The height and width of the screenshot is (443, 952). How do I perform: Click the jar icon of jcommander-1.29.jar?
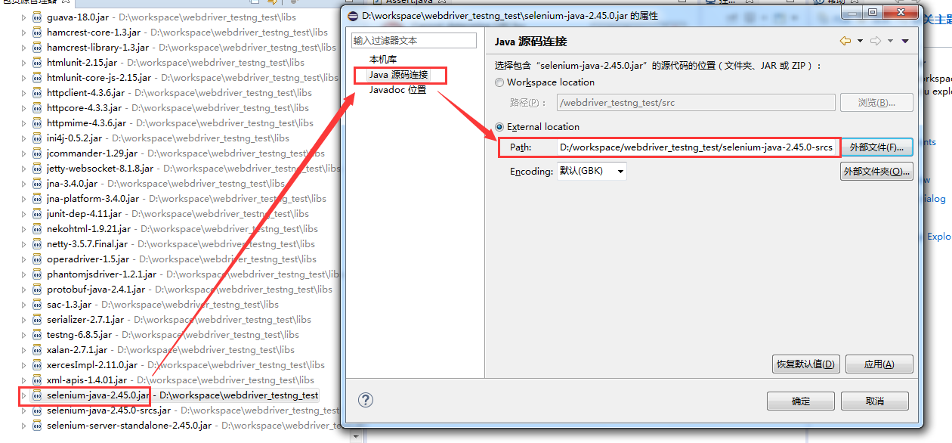pos(37,153)
